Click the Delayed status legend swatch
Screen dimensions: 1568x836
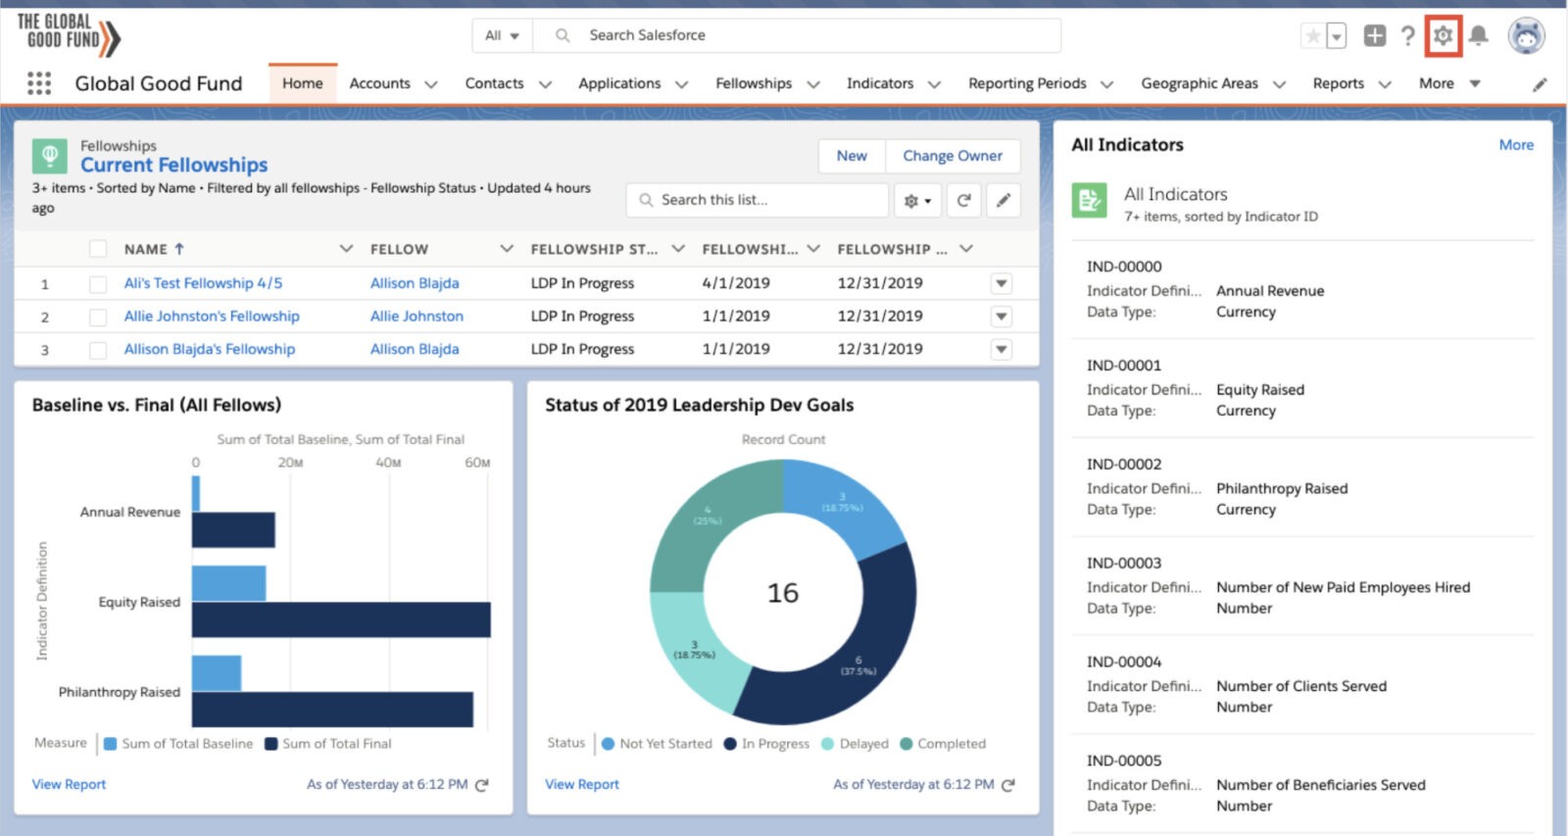(x=827, y=744)
